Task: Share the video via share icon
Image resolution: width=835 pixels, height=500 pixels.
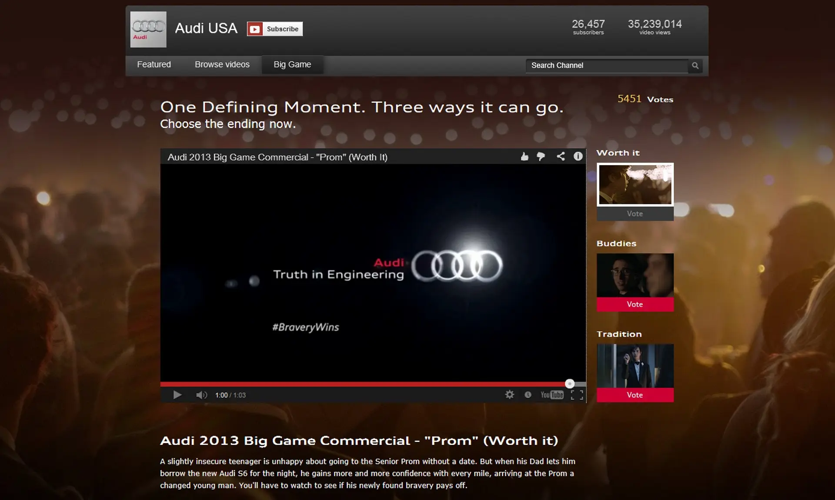Action: pos(561,156)
